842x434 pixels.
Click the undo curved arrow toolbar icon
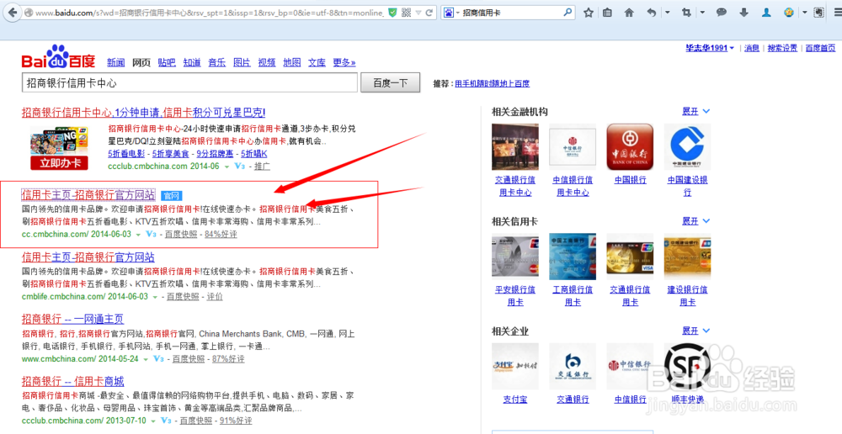[x=652, y=13]
